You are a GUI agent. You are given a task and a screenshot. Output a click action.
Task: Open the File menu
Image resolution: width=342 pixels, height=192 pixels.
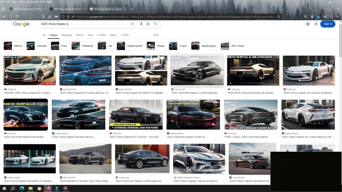(x=3, y=2)
